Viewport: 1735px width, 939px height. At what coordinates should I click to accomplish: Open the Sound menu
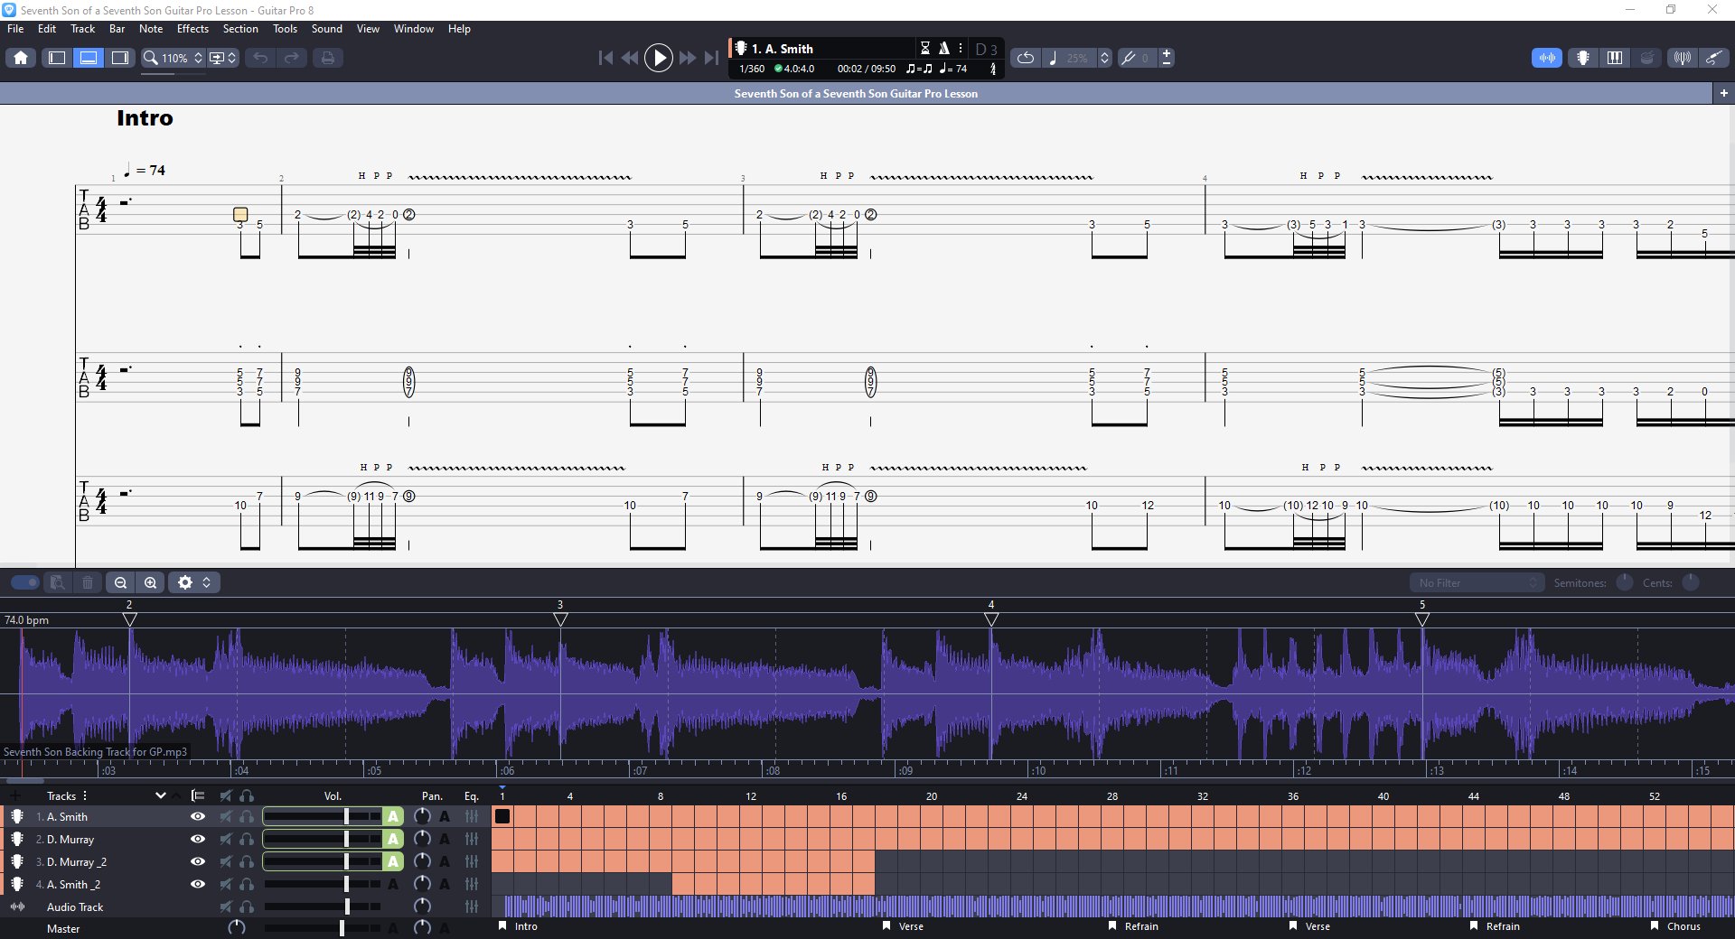[x=327, y=29]
